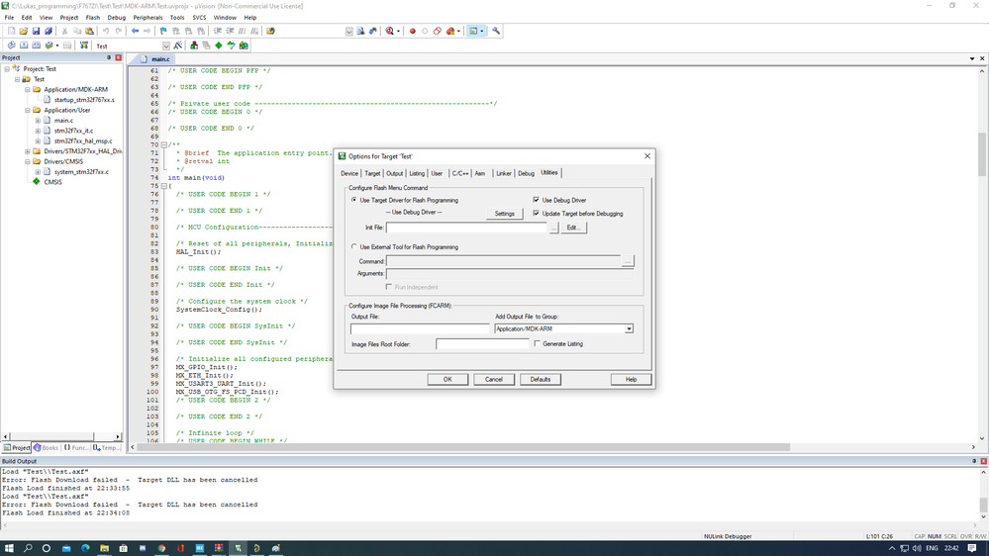Click the Insert Bookmark flag icon

pos(163,31)
